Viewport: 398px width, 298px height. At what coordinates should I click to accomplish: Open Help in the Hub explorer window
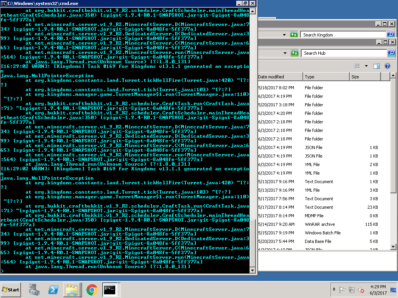(388, 66)
